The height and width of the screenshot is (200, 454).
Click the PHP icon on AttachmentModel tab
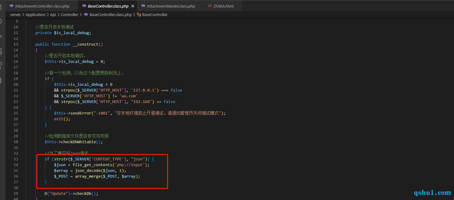point(143,6)
